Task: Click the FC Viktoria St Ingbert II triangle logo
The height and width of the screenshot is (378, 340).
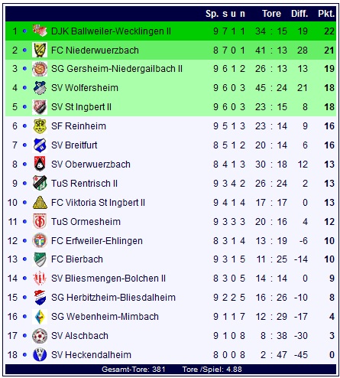Action: click(40, 202)
